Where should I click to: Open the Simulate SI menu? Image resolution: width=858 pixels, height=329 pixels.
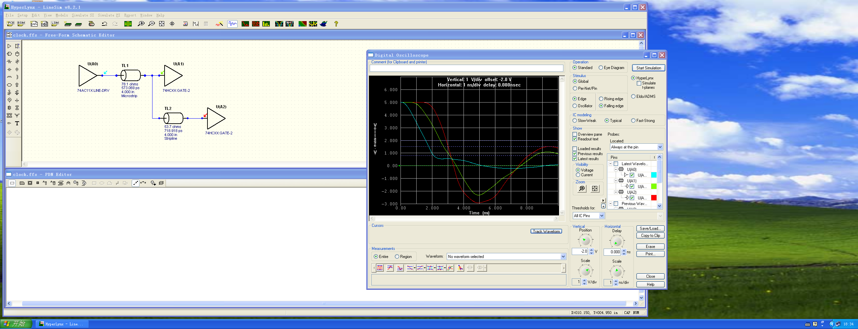(83, 15)
